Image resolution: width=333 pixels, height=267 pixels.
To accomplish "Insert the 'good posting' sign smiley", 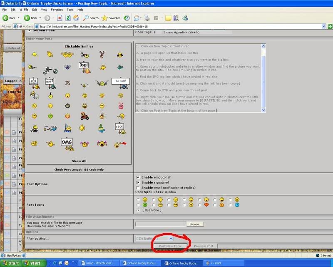I will click(x=33, y=82).
